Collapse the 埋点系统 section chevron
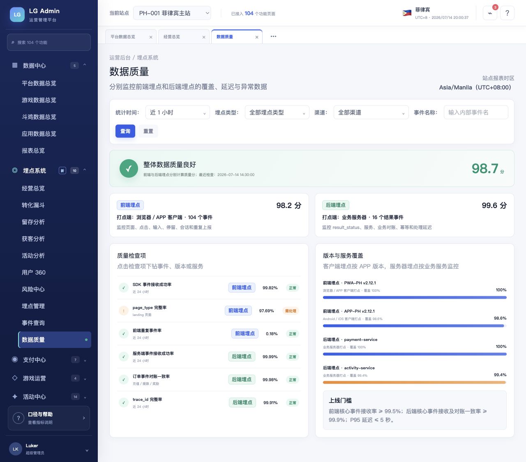Viewport: 526px width, 462px height. [85, 170]
